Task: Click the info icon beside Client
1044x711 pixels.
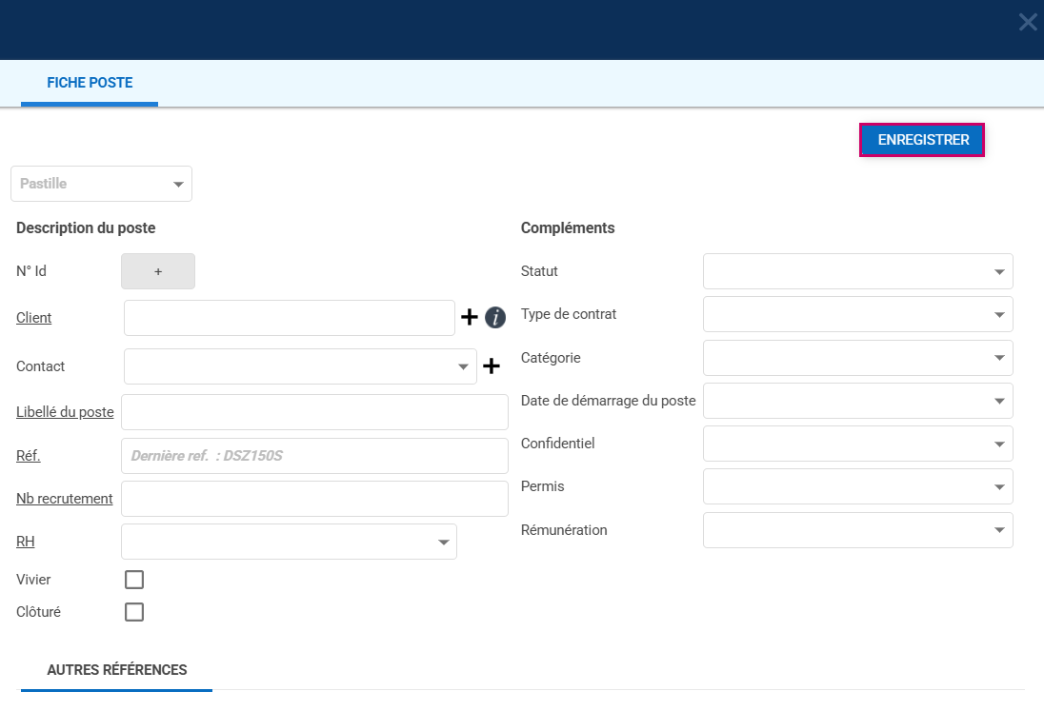Action: coord(495,318)
